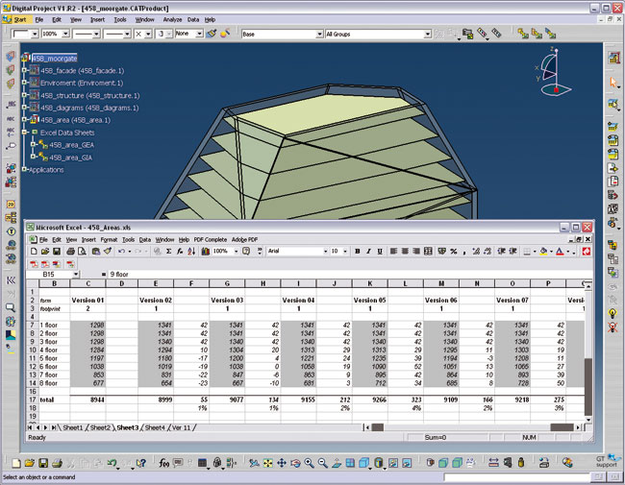Switch to the Ver 11 worksheet tab
625x485 pixels.
pos(182,426)
